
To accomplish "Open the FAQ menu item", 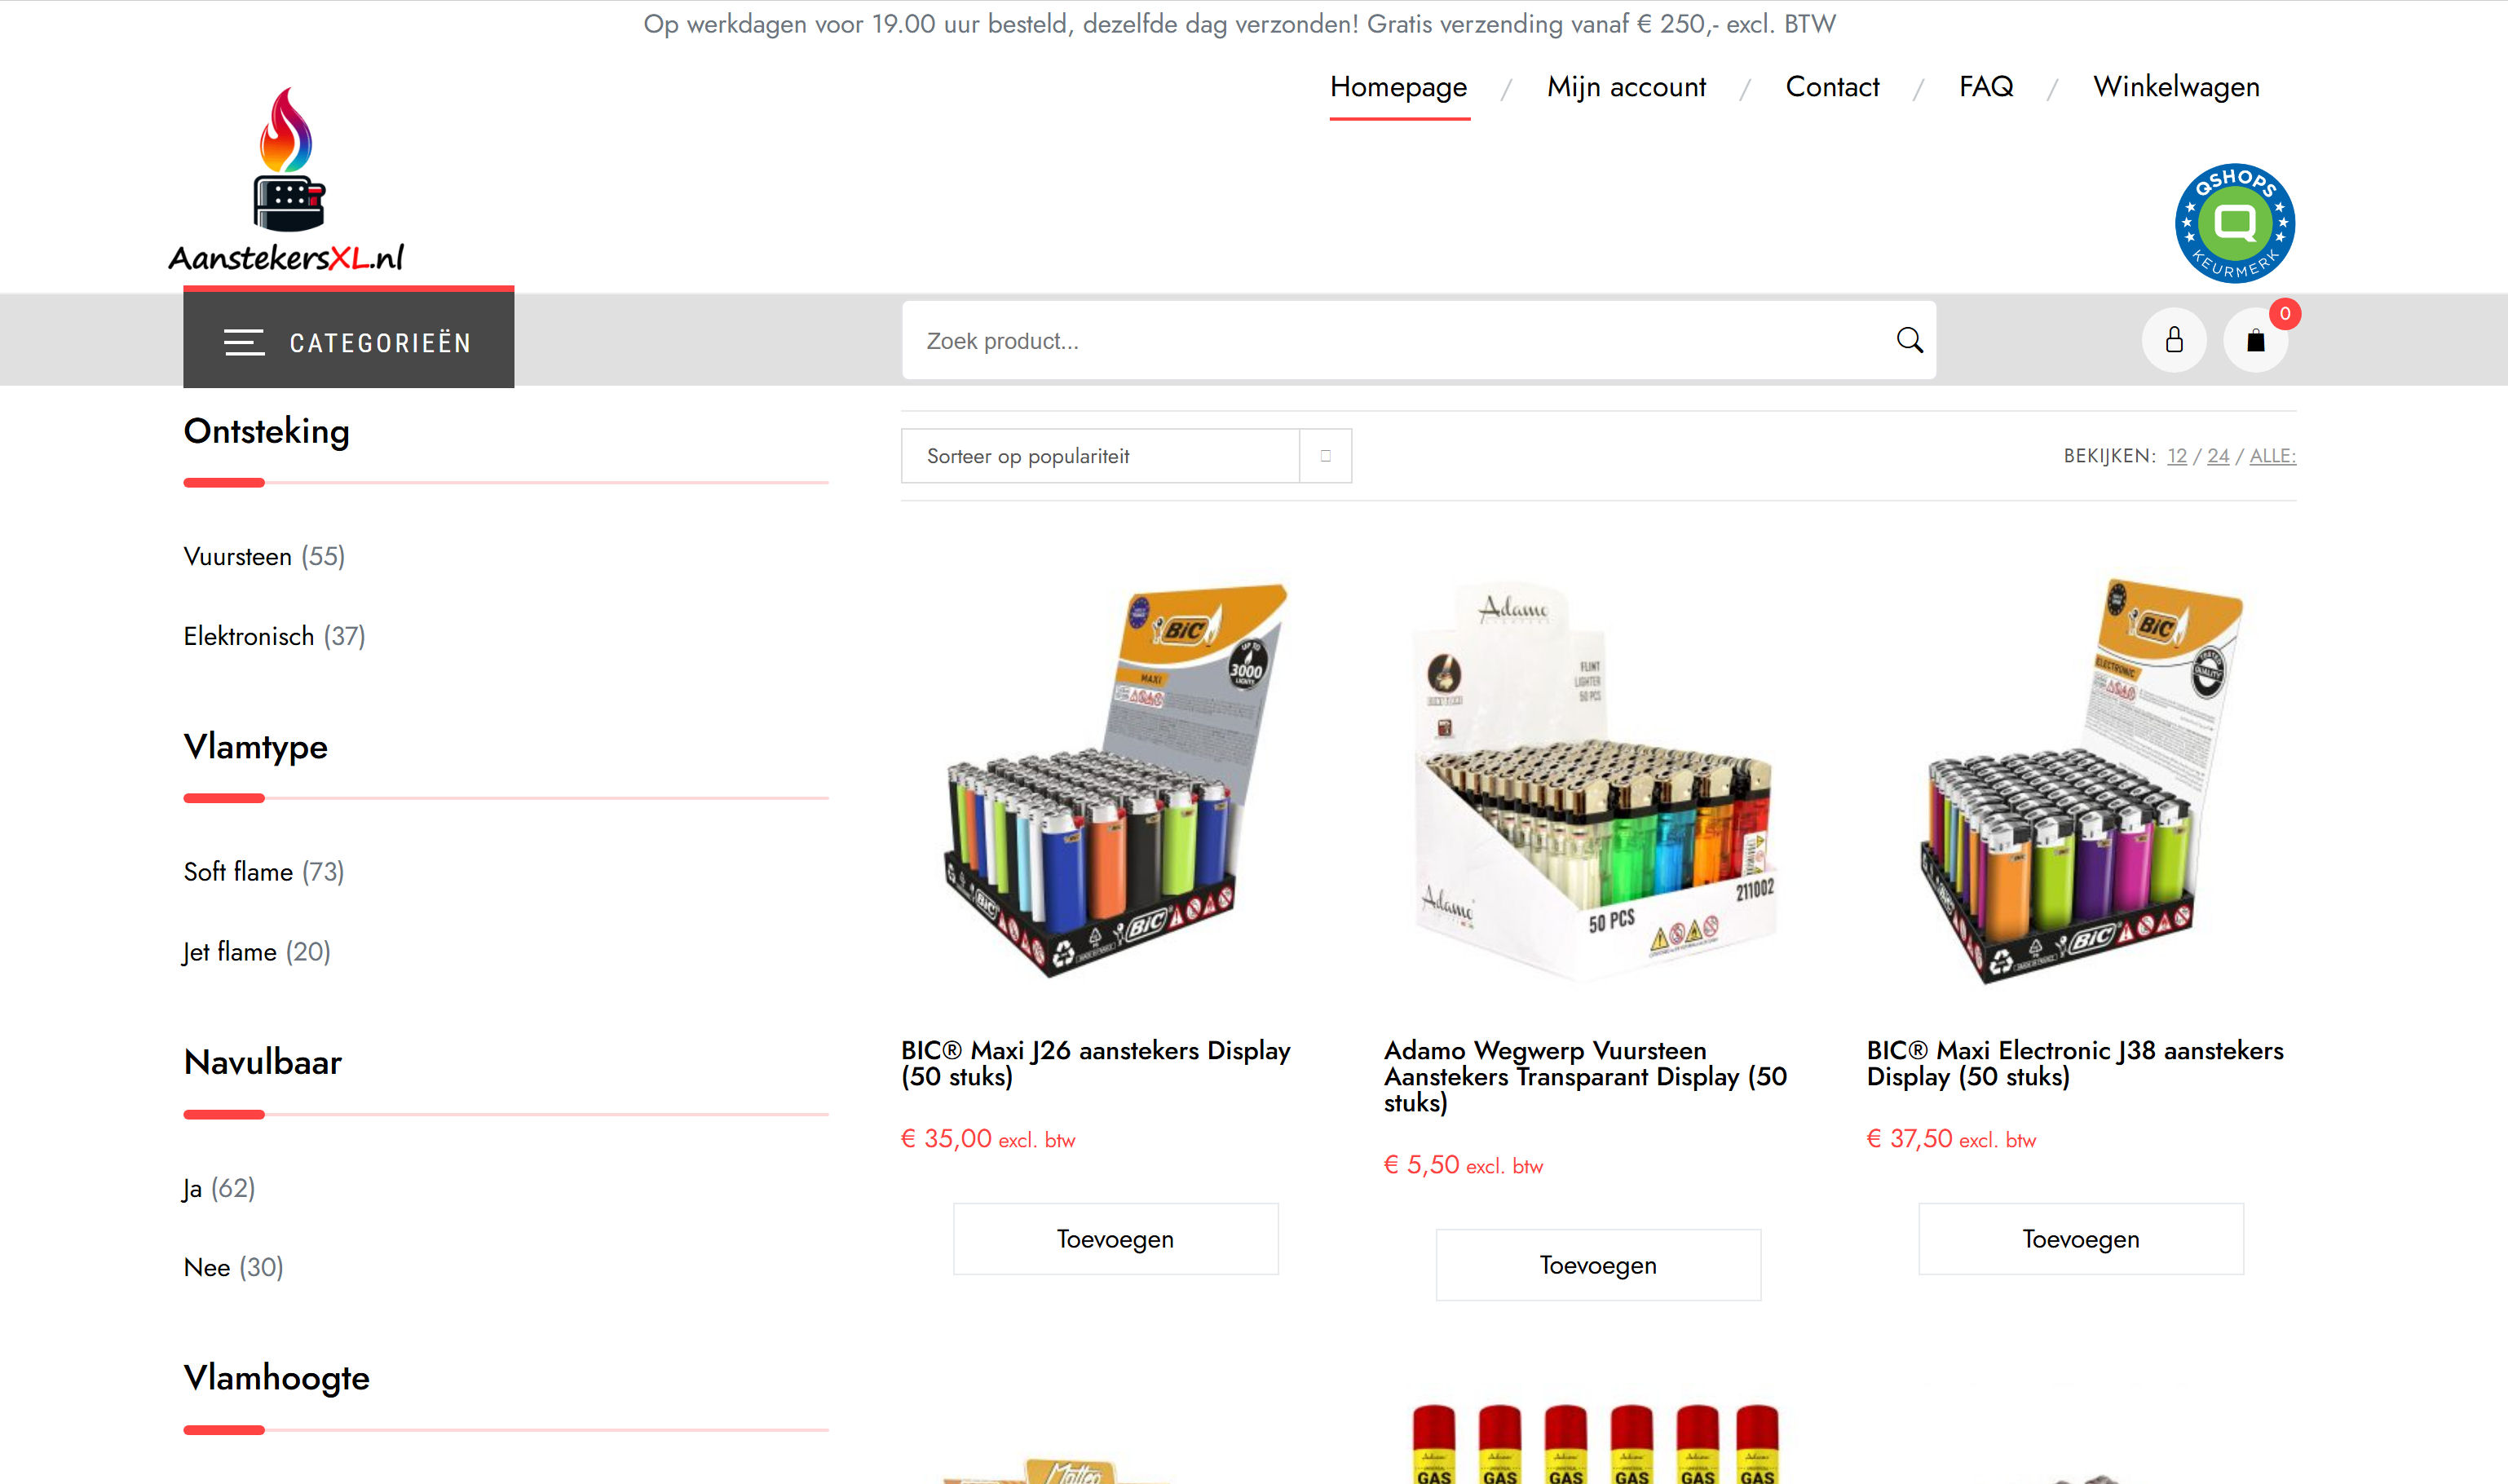I will (1986, 87).
